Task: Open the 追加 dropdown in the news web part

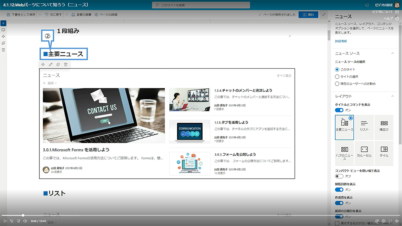Action: [50, 83]
